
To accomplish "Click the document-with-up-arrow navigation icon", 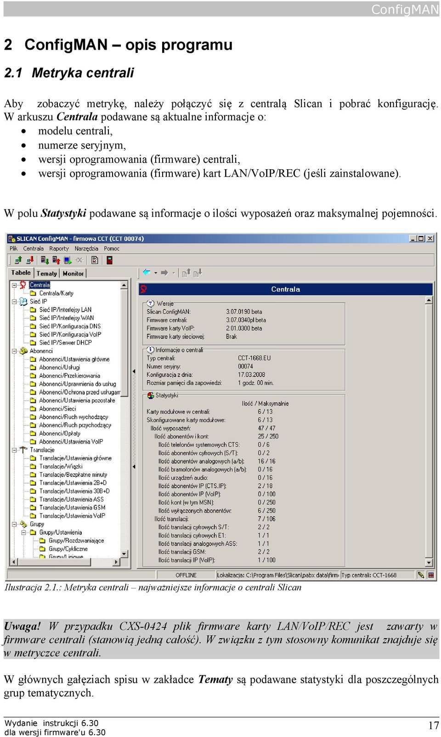I will [186, 273].
